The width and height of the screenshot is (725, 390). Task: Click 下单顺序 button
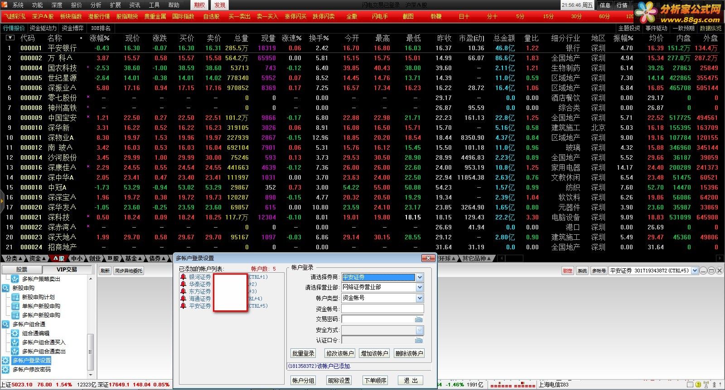(x=375, y=380)
